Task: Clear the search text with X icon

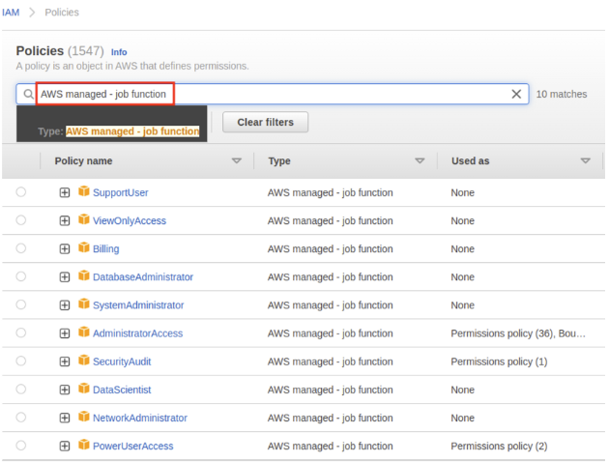Action: point(516,94)
